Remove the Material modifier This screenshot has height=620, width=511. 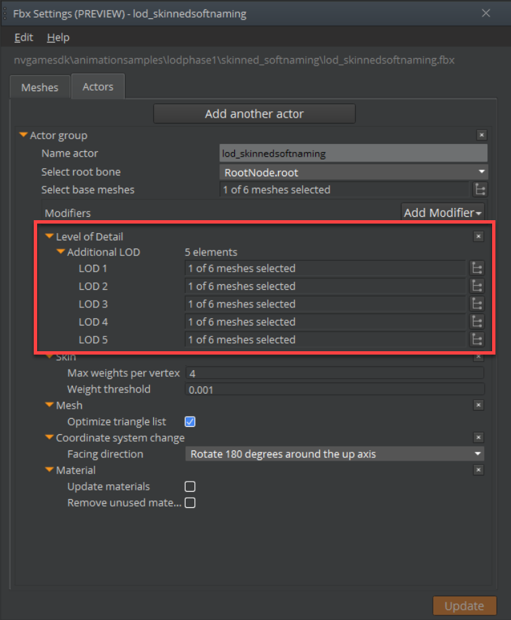(479, 469)
